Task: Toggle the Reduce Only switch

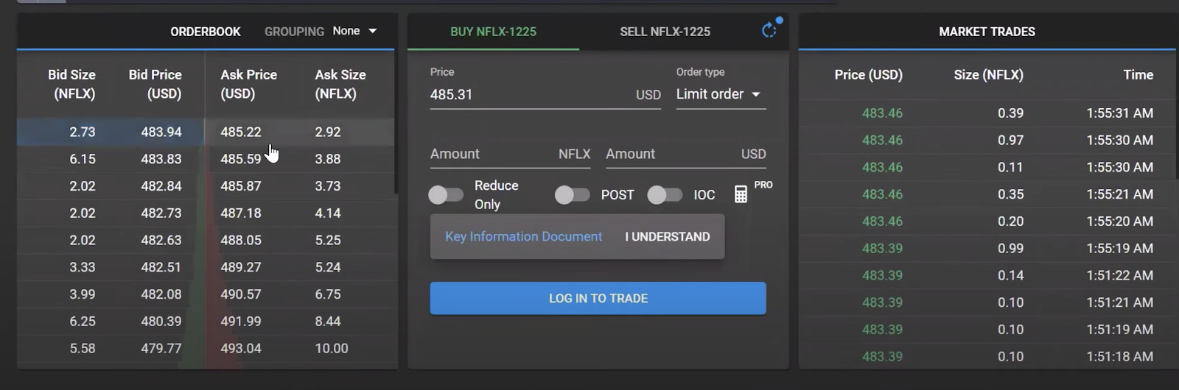Action: tap(446, 195)
